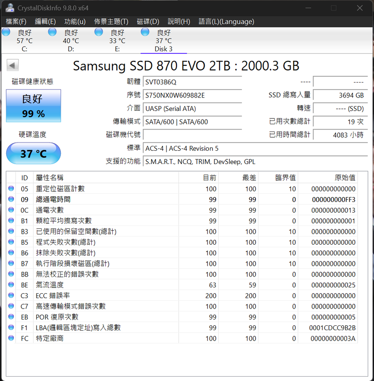The height and width of the screenshot is (381, 374).
Task: Click the 良好 99 % health status button
Action: [x=33, y=106]
